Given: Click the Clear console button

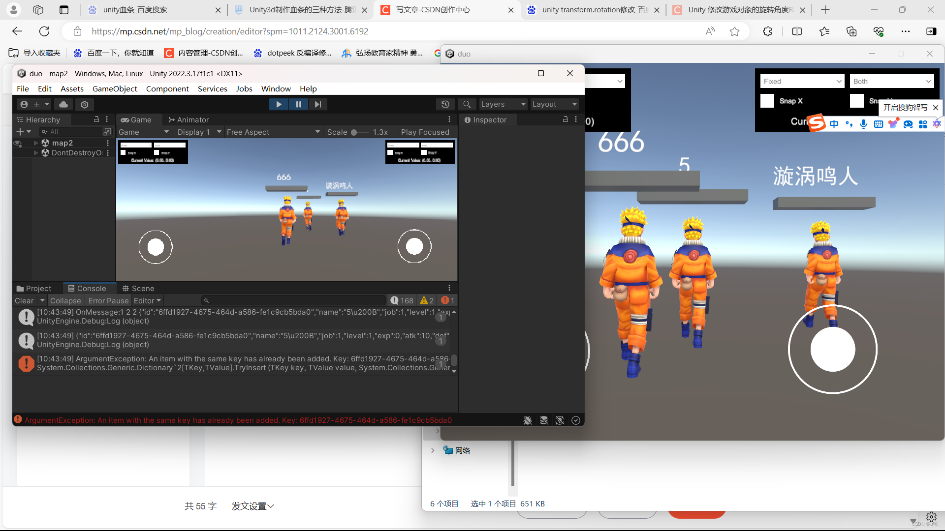Looking at the screenshot, I should [24, 300].
